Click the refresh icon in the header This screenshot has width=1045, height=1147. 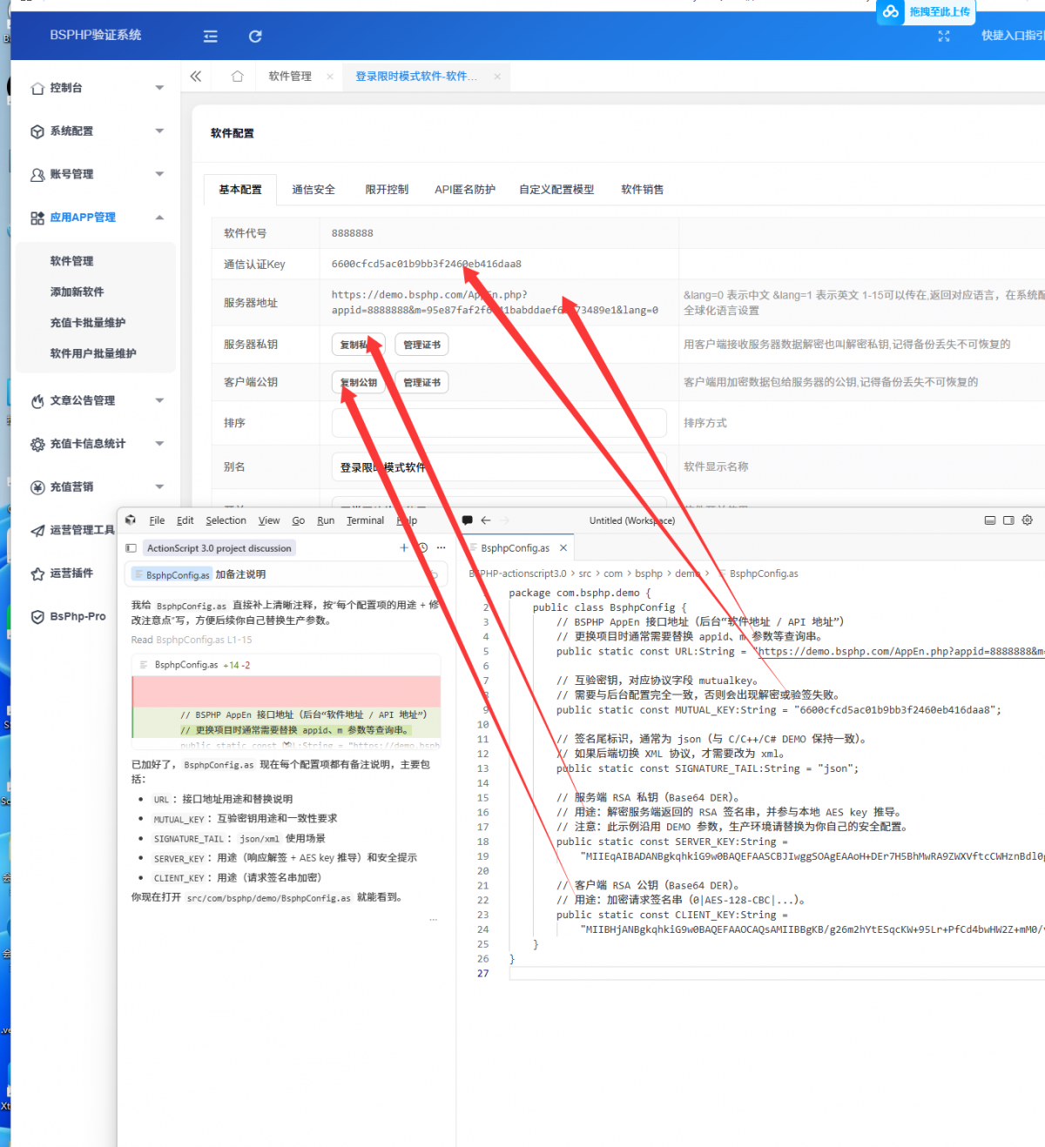(255, 37)
